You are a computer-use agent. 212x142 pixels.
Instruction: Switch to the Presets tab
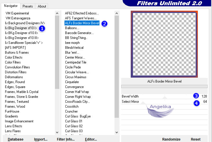28,6
